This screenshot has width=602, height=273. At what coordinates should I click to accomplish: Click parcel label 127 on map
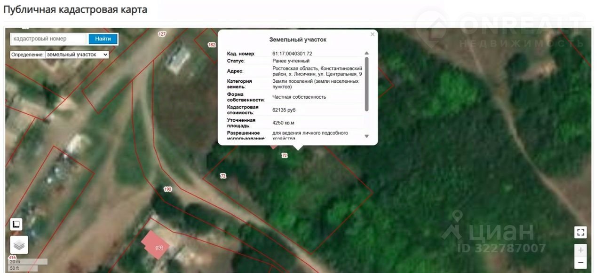tap(162, 34)
